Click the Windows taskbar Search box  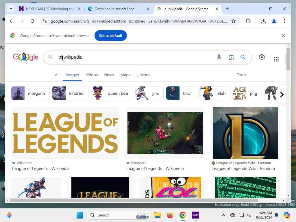pos(119,215)
